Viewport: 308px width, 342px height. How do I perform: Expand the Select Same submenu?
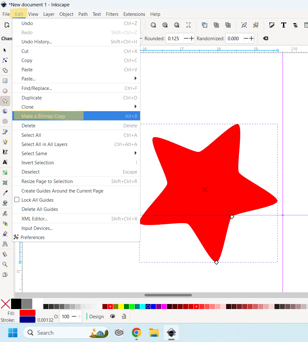tap(136, 153)
